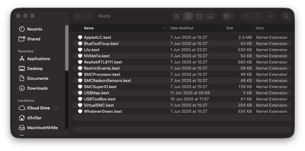Click the 2.3 MB size of AppleALC.kext
305x151 pixels.
(245, 38)
